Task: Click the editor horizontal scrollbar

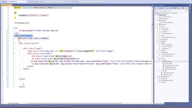Action: (x=75, y=103)
